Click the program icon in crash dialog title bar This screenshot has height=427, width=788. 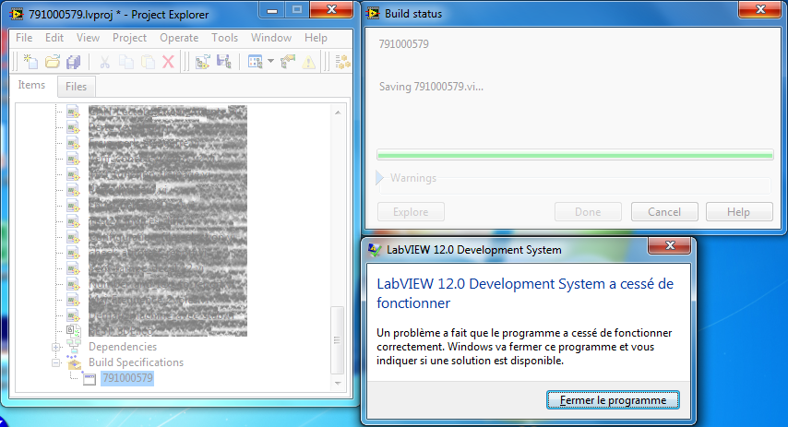click(375, 250)
